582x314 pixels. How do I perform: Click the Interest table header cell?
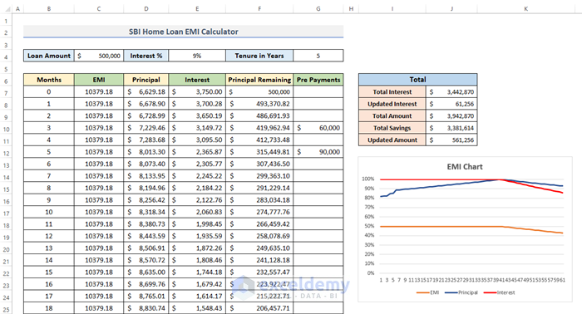(197, 80)
